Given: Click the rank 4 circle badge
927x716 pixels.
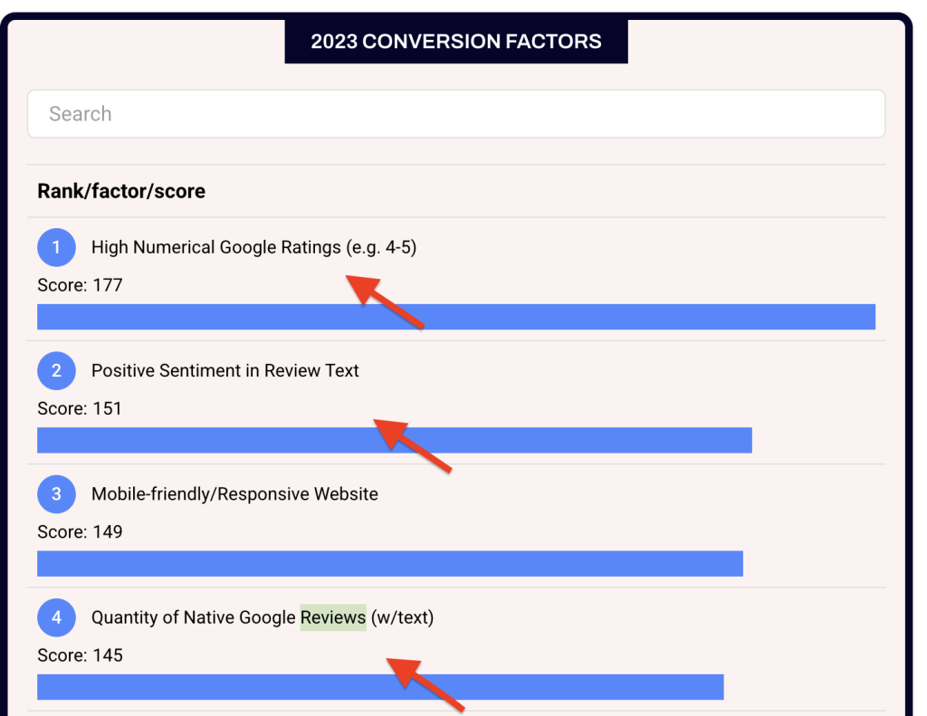Looking at the screenshot, I should [x=56, y=617].
